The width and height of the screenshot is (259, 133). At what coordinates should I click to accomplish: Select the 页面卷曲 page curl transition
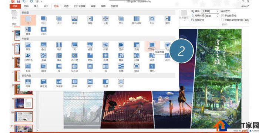(x=152, y=46)
